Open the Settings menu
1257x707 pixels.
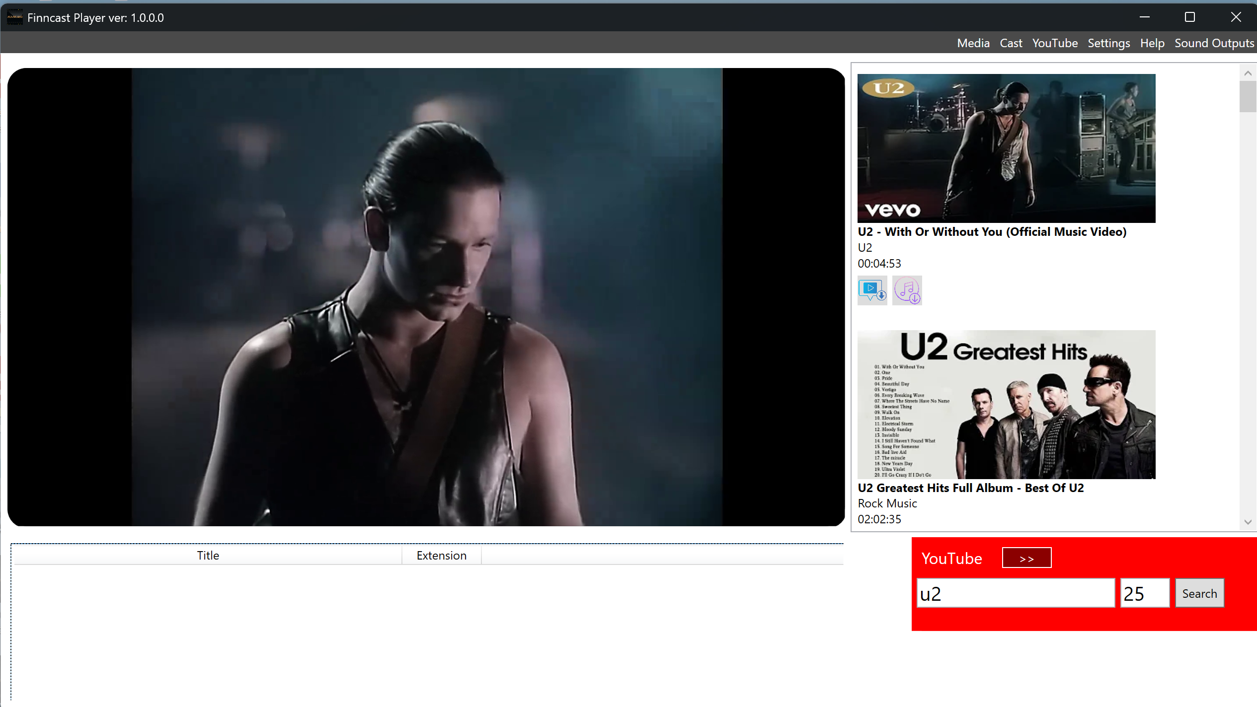[x=1108, y=43]
